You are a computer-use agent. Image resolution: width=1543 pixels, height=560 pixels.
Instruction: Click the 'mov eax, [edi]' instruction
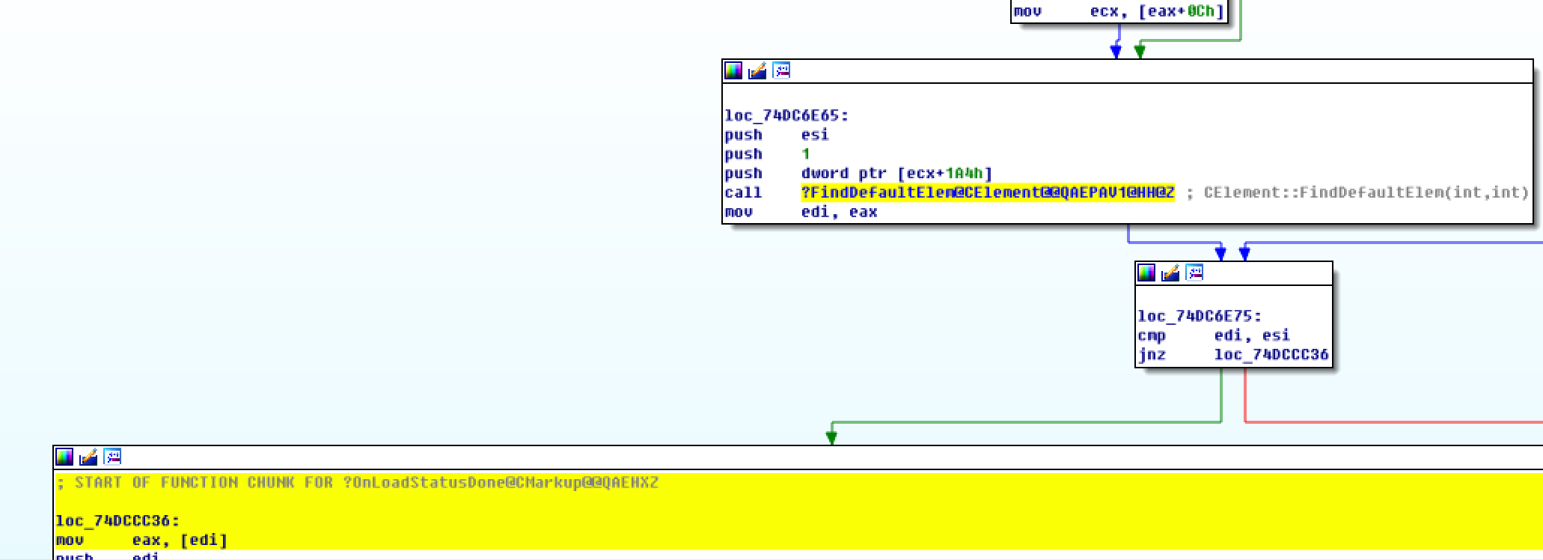[x=141, y=540]
